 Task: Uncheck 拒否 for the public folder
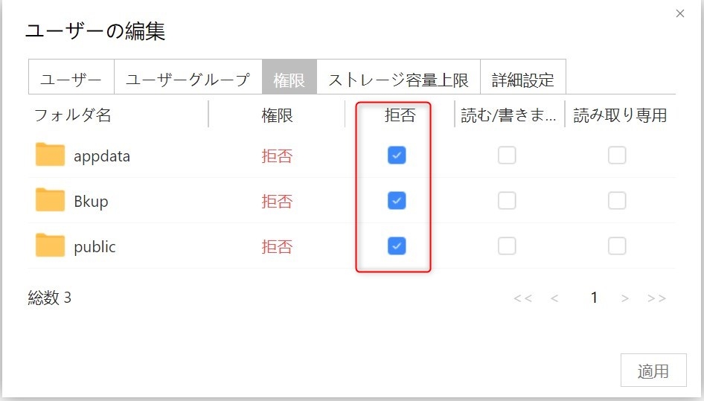coord(397,246)
